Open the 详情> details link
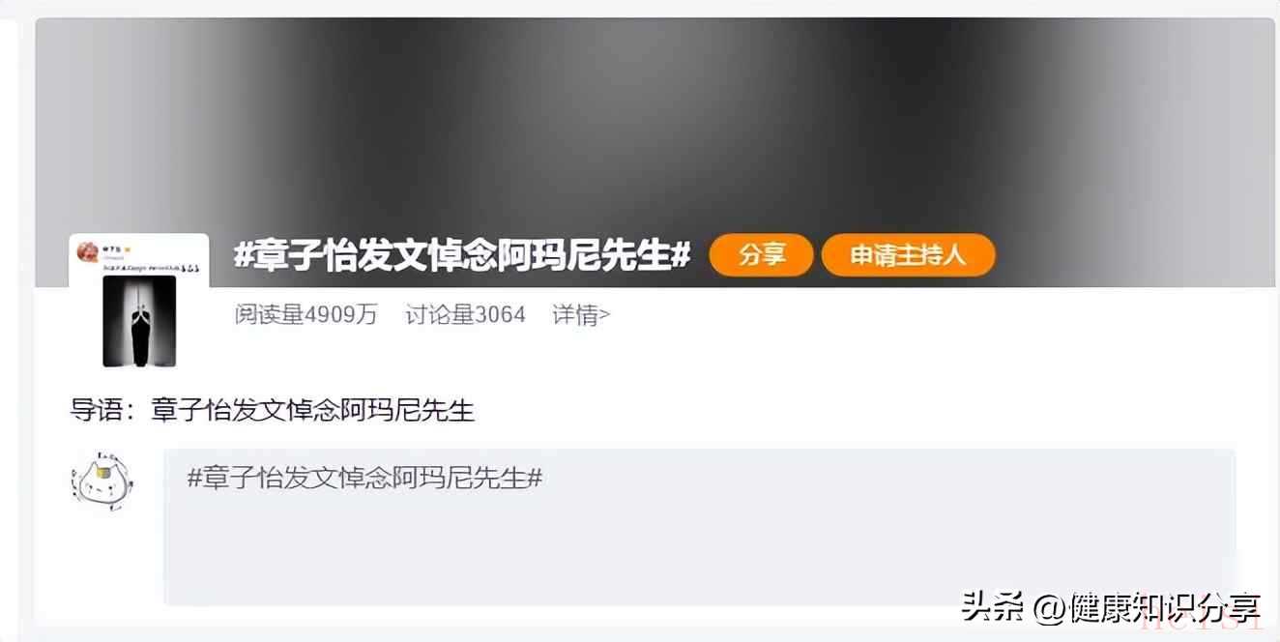The width and height of the screenshot is (1280, 642). point(581,314)
